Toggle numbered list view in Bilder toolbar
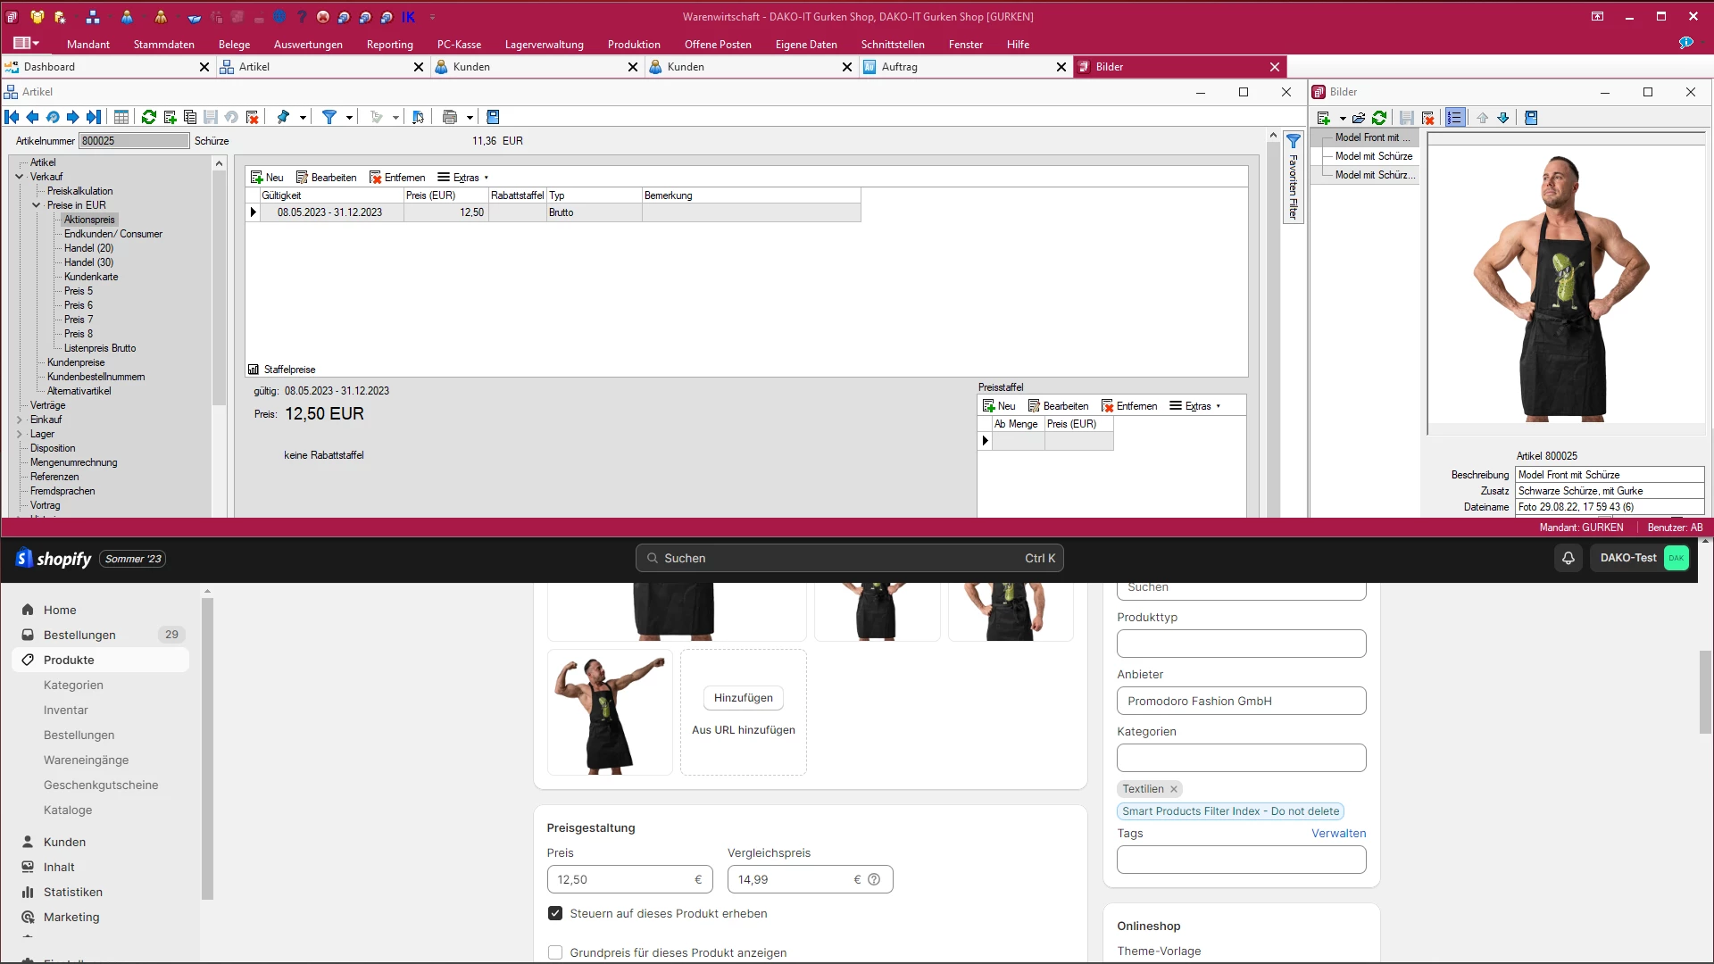 [x=1455, y=118]
